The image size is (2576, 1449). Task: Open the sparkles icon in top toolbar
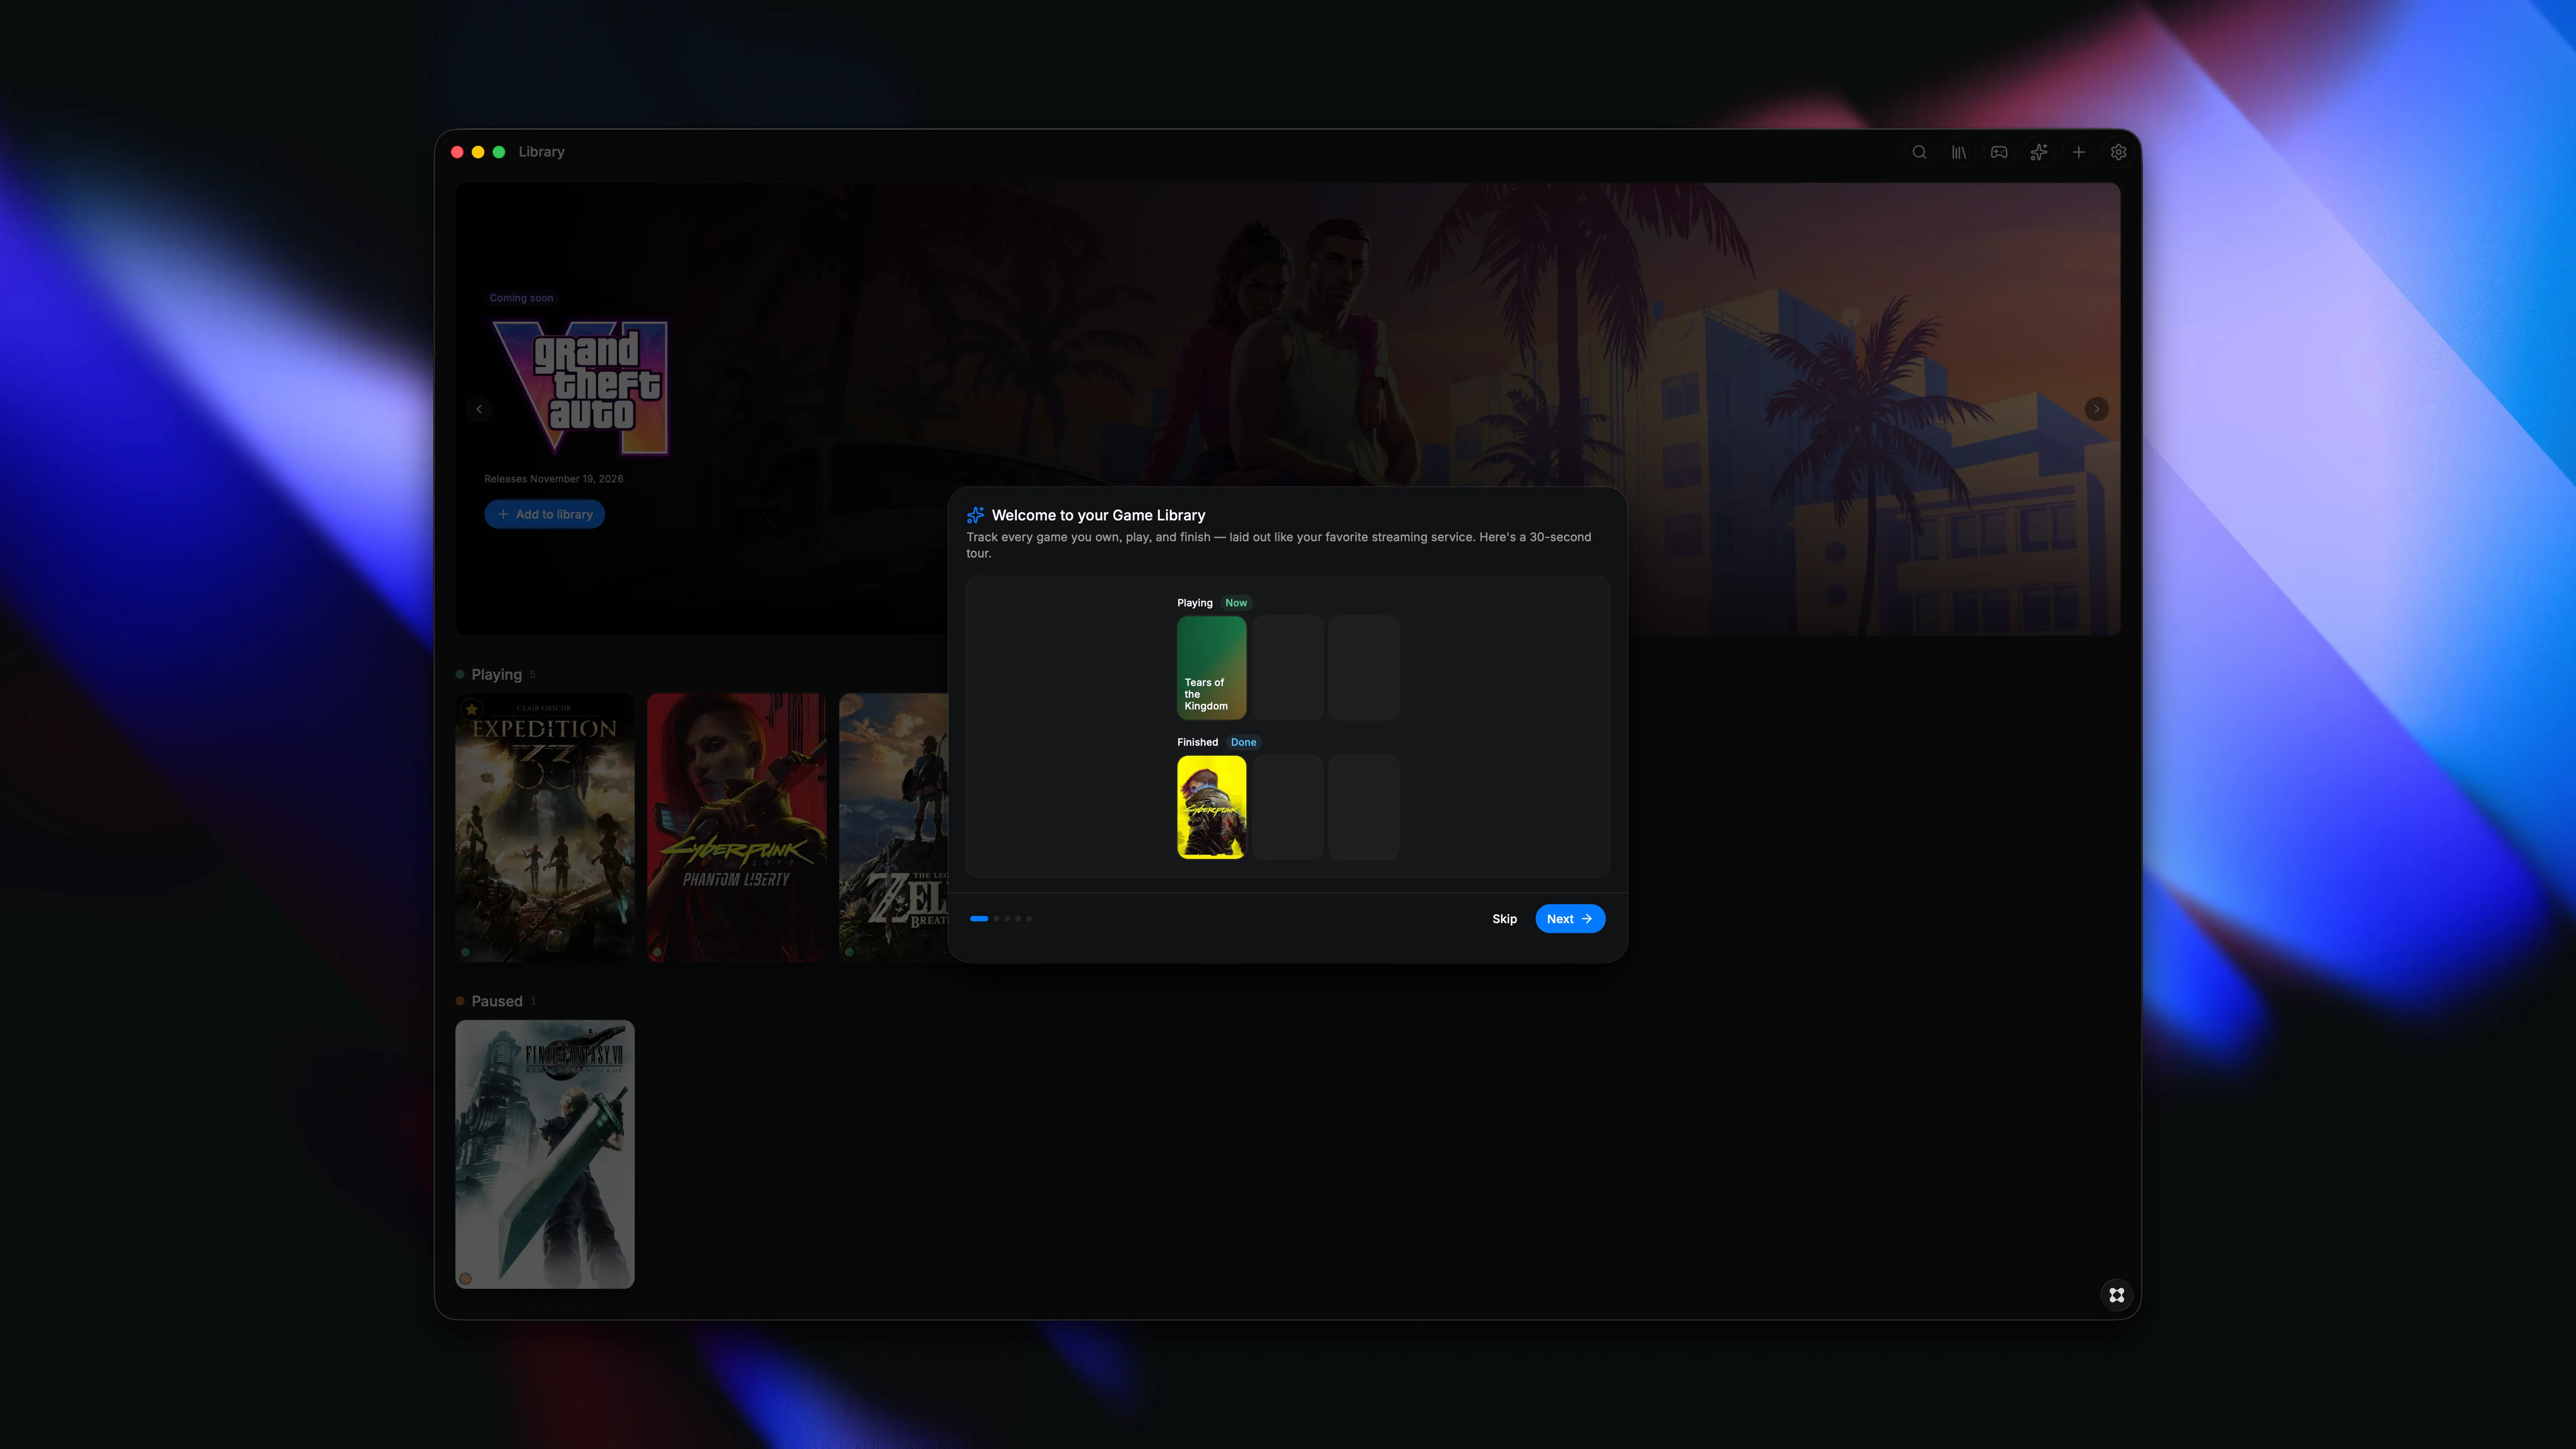point(2038,152)
